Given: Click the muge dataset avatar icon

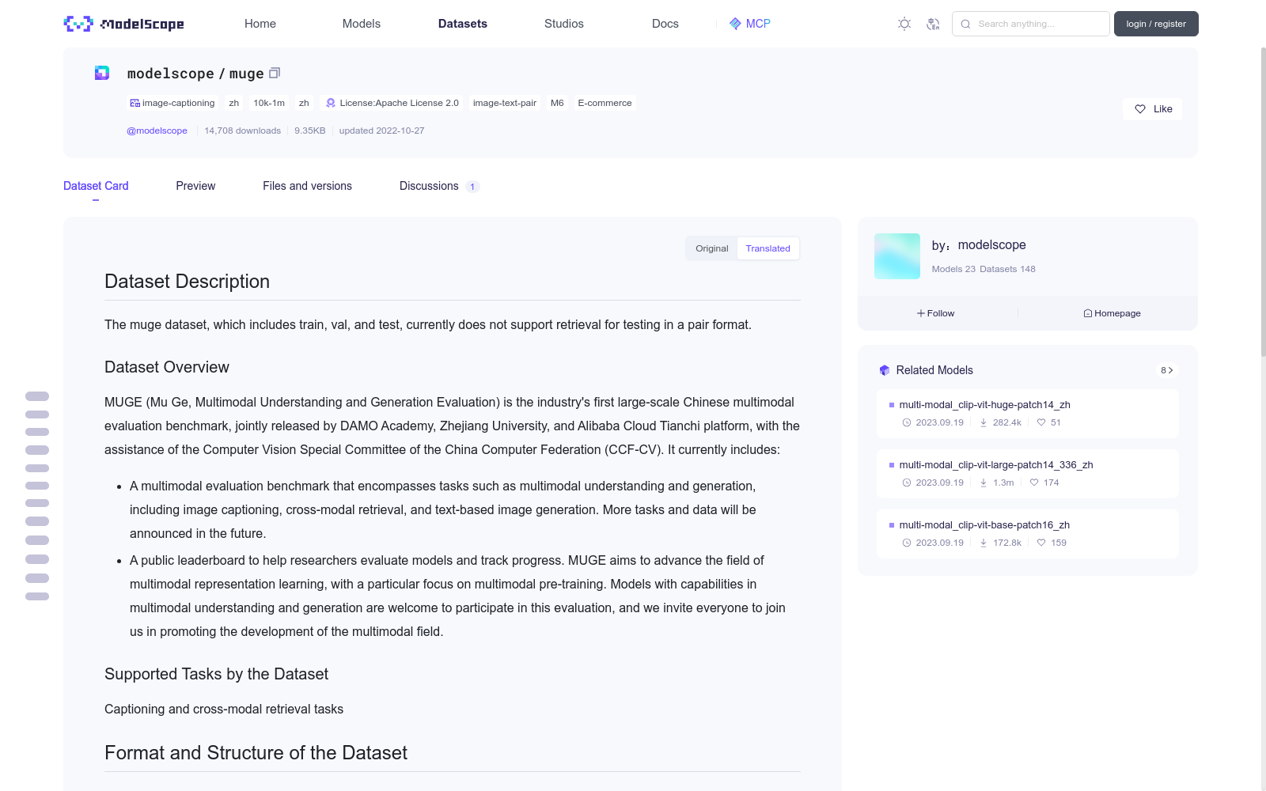Looking at the screenshot, I should tap(102, 73).
